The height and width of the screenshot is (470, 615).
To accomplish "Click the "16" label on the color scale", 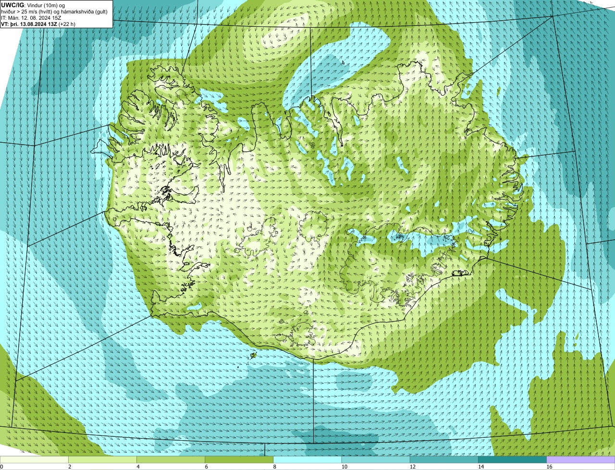I will [x=549, y=467].
